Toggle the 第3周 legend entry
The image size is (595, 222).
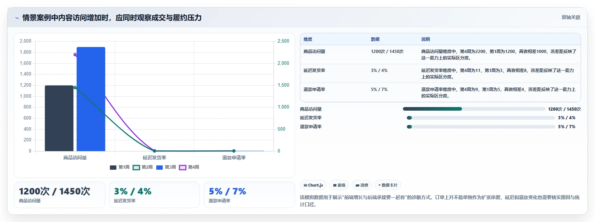[x=166, y=167]
